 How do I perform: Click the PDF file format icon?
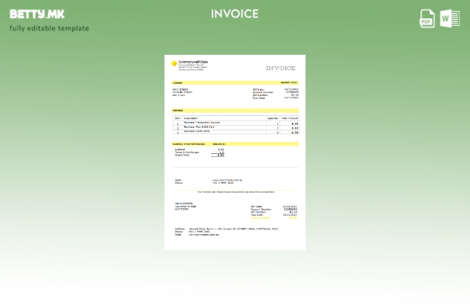(427, 18)
